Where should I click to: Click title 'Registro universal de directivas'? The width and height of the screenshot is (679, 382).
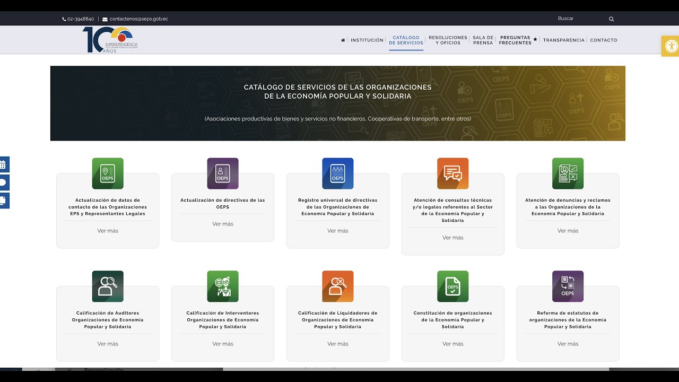338,207
